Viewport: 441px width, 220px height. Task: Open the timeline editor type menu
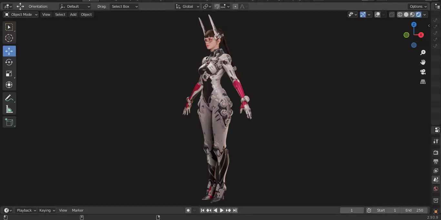tap(8, 210)
